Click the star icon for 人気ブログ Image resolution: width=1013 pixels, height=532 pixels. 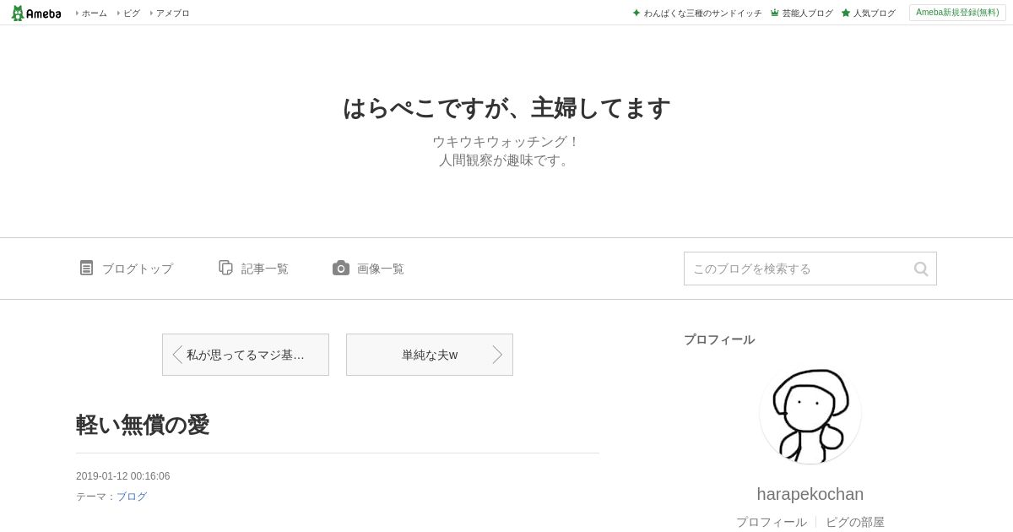846,13
